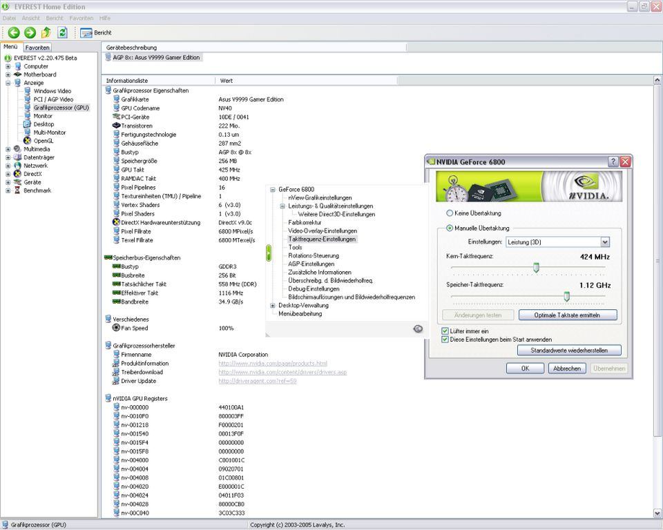Click Standardwerte wiederherstellen button
This screenshot has width=663, height=530.
pyautogui.click(x=569, y=351)
